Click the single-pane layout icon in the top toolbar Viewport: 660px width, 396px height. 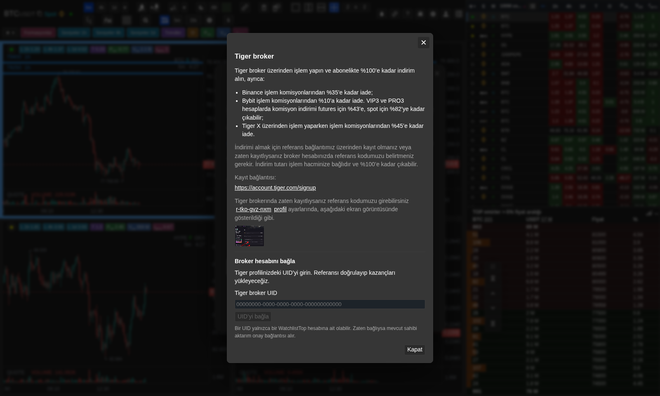[295, 7]
